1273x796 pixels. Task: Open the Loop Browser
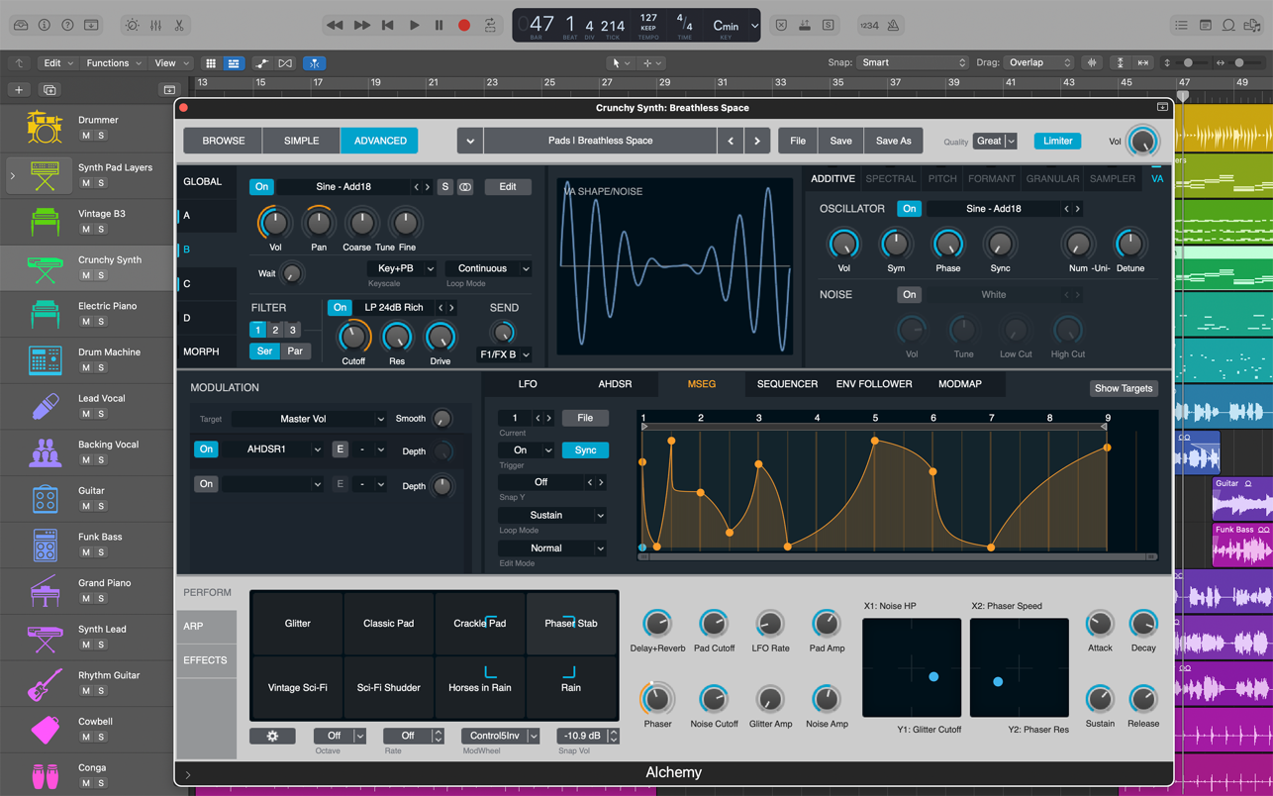[x=1228, y=25]
